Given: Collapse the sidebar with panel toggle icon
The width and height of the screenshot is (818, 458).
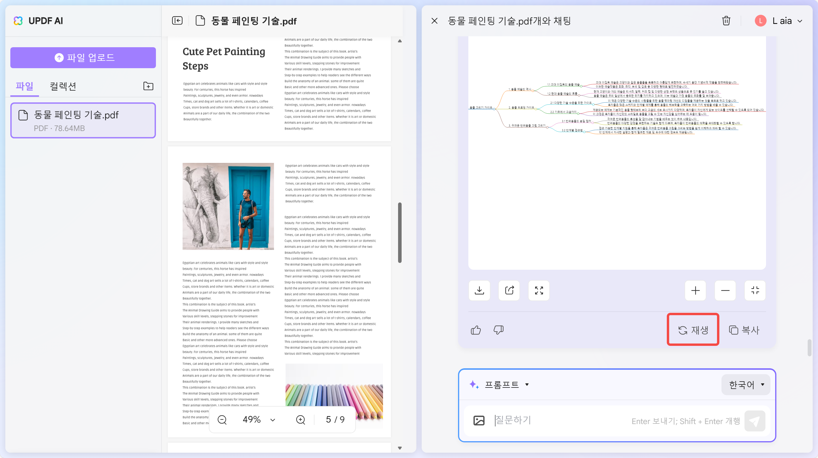Looking at the screenshot, I should (x=177, y=21).
